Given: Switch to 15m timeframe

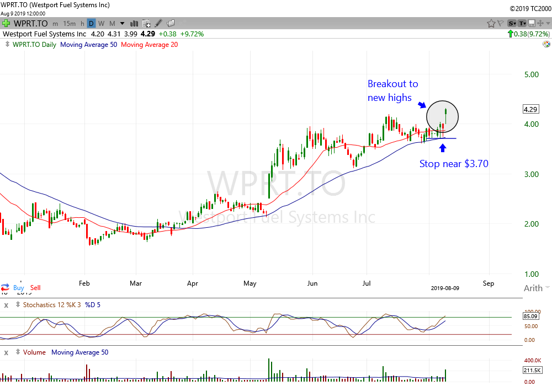Looking at the screenshot, I should point(70,24).
